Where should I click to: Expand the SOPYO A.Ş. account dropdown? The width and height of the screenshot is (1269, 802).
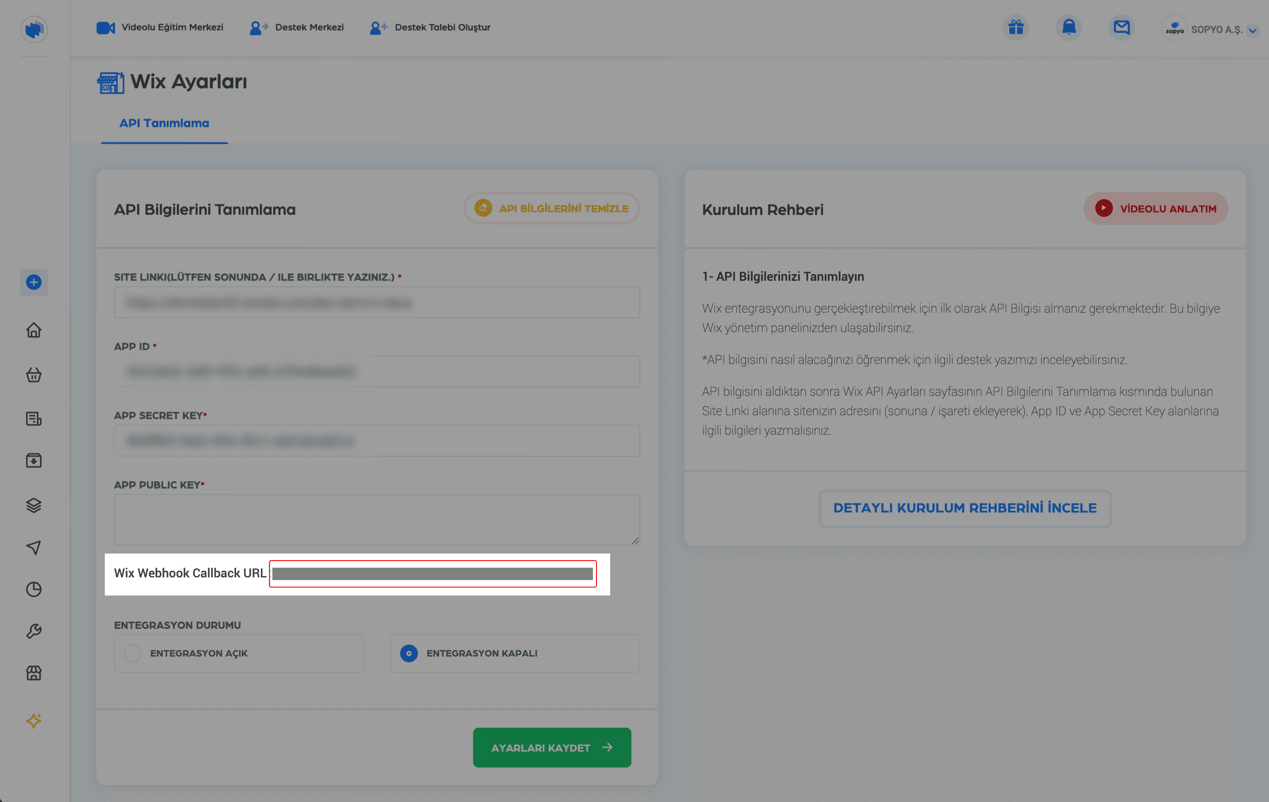(x=1253, y=31)
